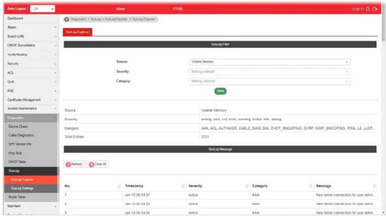This screenshot has height=216, width=386.
Task: Click the breadcrumb home circle icon
Action: click(67, 19)
